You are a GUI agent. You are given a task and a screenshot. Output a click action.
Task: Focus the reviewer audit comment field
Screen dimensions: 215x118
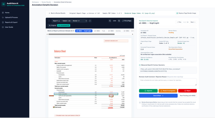[x=168, y=82]
